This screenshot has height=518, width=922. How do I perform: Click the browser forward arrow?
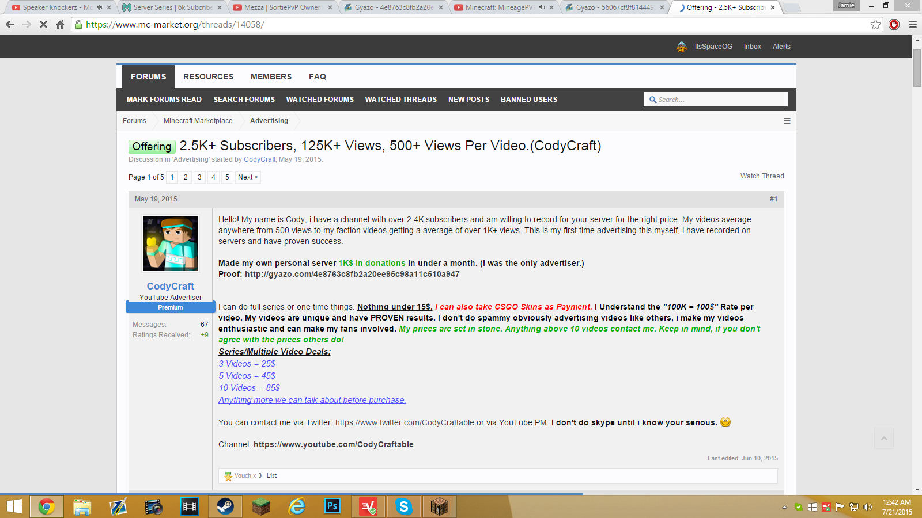27,25
